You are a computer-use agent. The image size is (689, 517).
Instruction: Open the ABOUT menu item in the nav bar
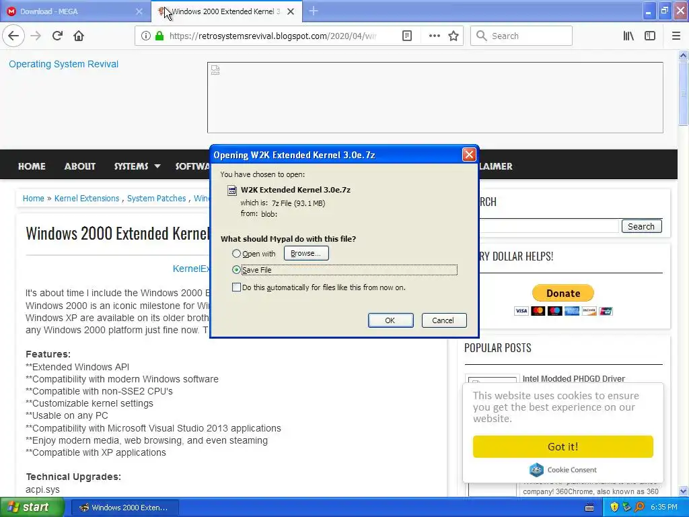80,166
